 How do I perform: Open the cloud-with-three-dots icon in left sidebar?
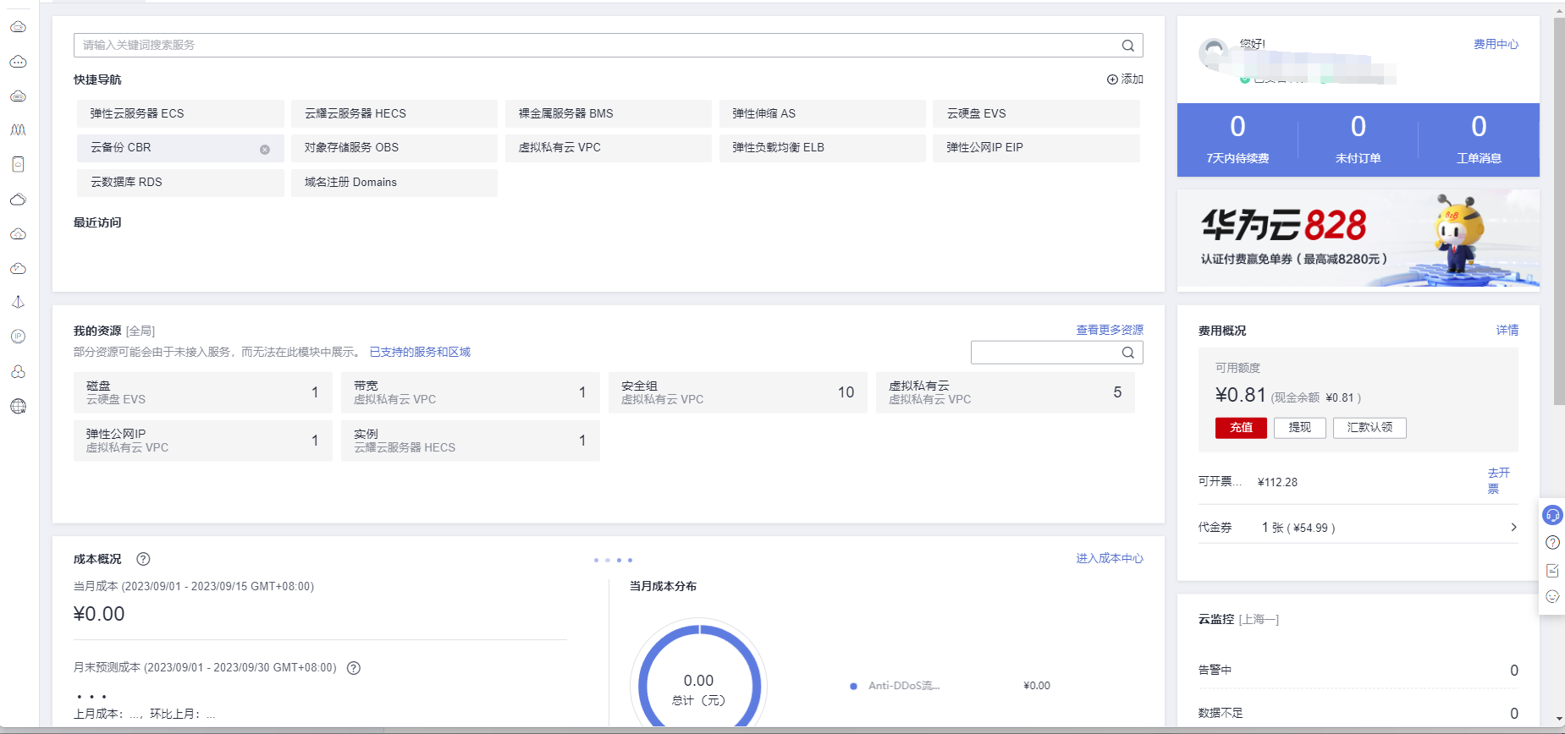18,62
